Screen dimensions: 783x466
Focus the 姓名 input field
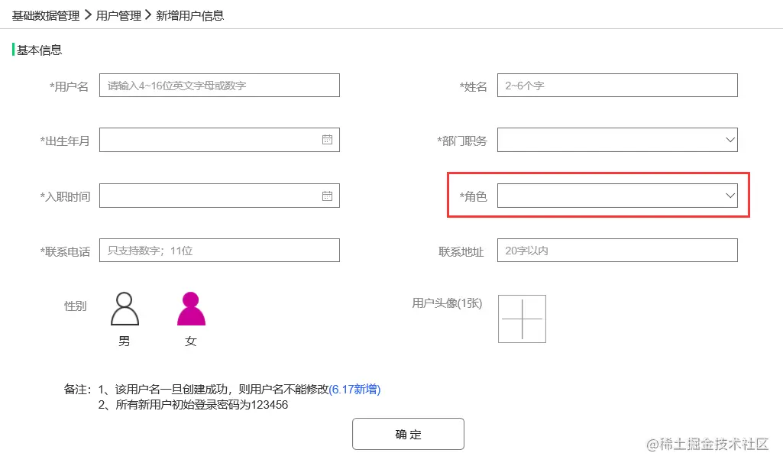click(617, 86)
